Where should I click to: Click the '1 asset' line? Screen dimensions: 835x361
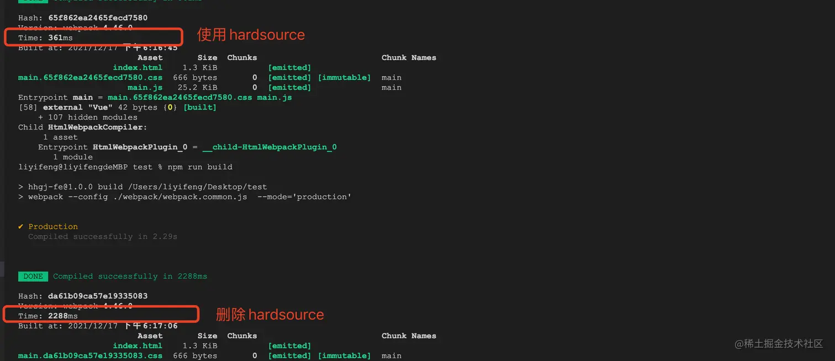[x=60, y=137]
